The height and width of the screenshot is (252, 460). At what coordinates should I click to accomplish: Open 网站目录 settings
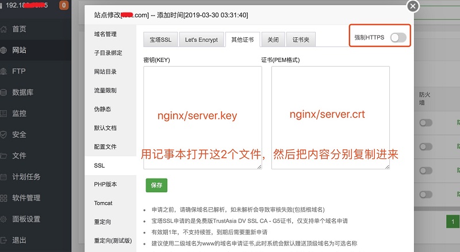[x=110, y=72]
